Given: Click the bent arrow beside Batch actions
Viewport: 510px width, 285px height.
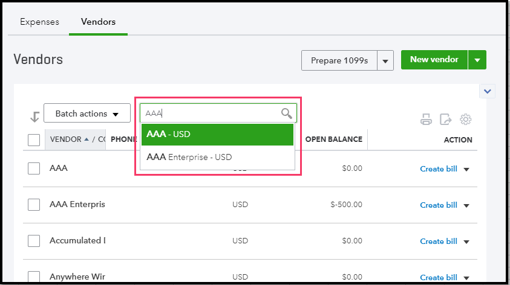Looking at the screenshot, I should [34, 116].
